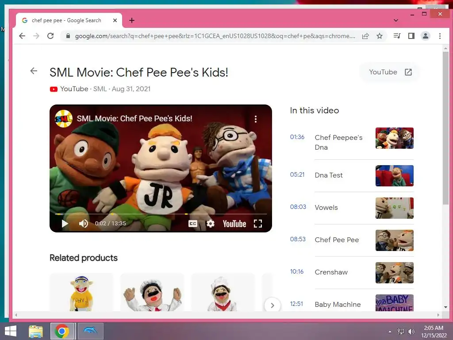Select the chef pee pee Google Search tab

[69, 20]
